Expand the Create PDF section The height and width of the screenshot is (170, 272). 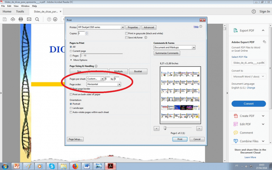(263, 116)
